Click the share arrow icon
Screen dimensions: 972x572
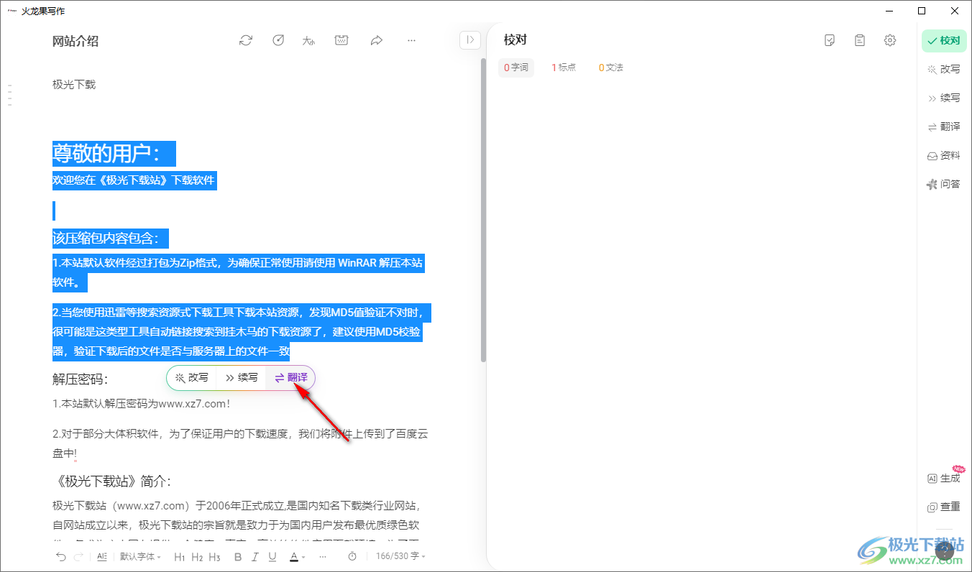377,41
